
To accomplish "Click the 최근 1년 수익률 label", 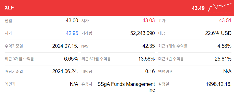I will point(171,59).
